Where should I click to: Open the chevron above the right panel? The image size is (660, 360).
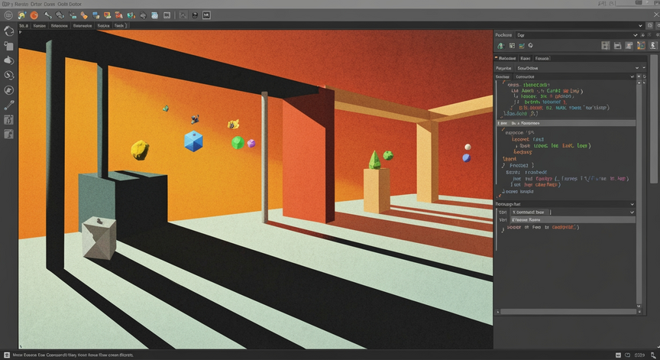pyautogui.click(x=640, y=26)
